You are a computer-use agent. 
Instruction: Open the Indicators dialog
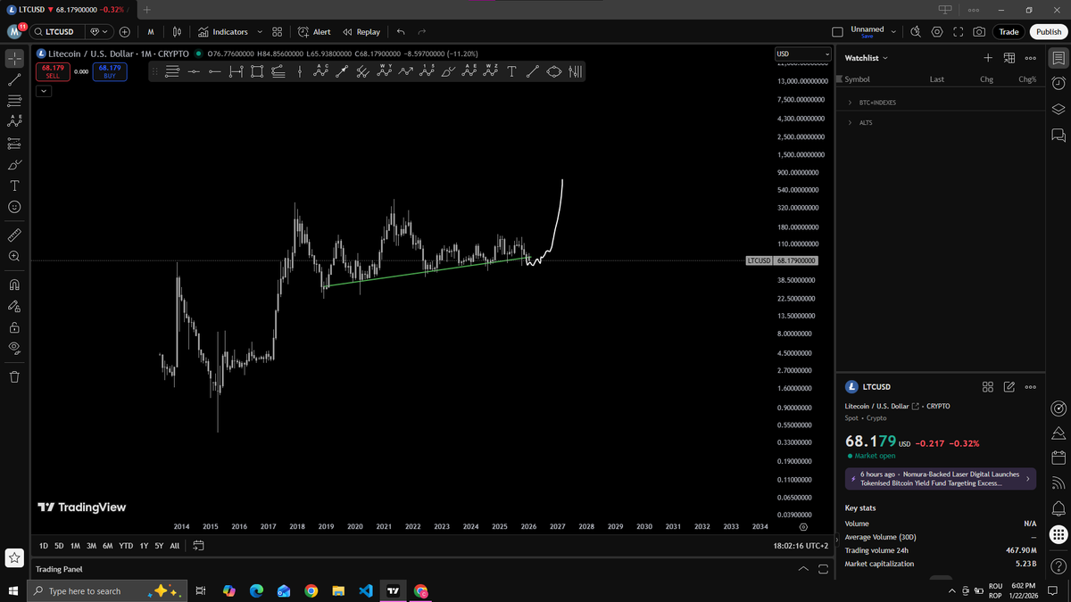click(x=223, y=32)
